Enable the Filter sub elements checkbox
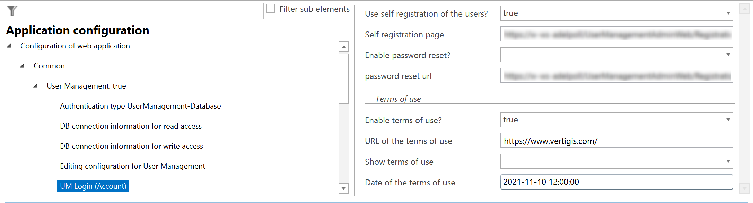This screenshot has width=753, height=203. pos(271,9)
